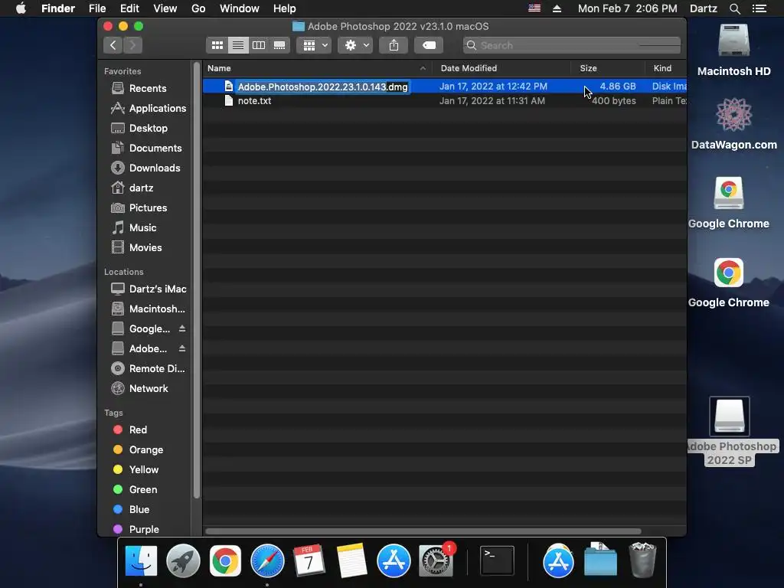The image size is (784, 588).
Task: Open System Preferences from the Dock
Action: [436, 561]
